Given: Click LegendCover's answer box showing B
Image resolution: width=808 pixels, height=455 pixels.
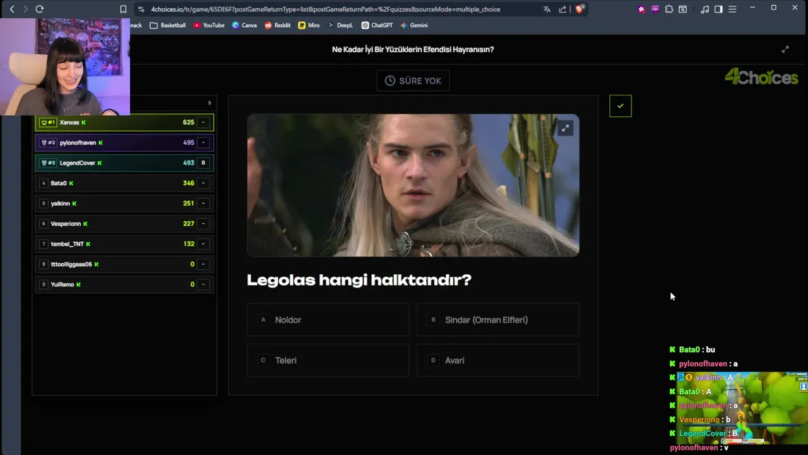Looking at the screenshot, I should [203, 163].
